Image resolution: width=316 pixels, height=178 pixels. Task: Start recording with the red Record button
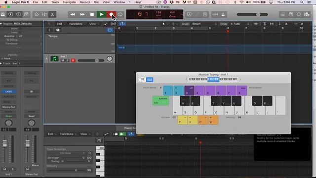pyautogui.click(x=111, y=14)
